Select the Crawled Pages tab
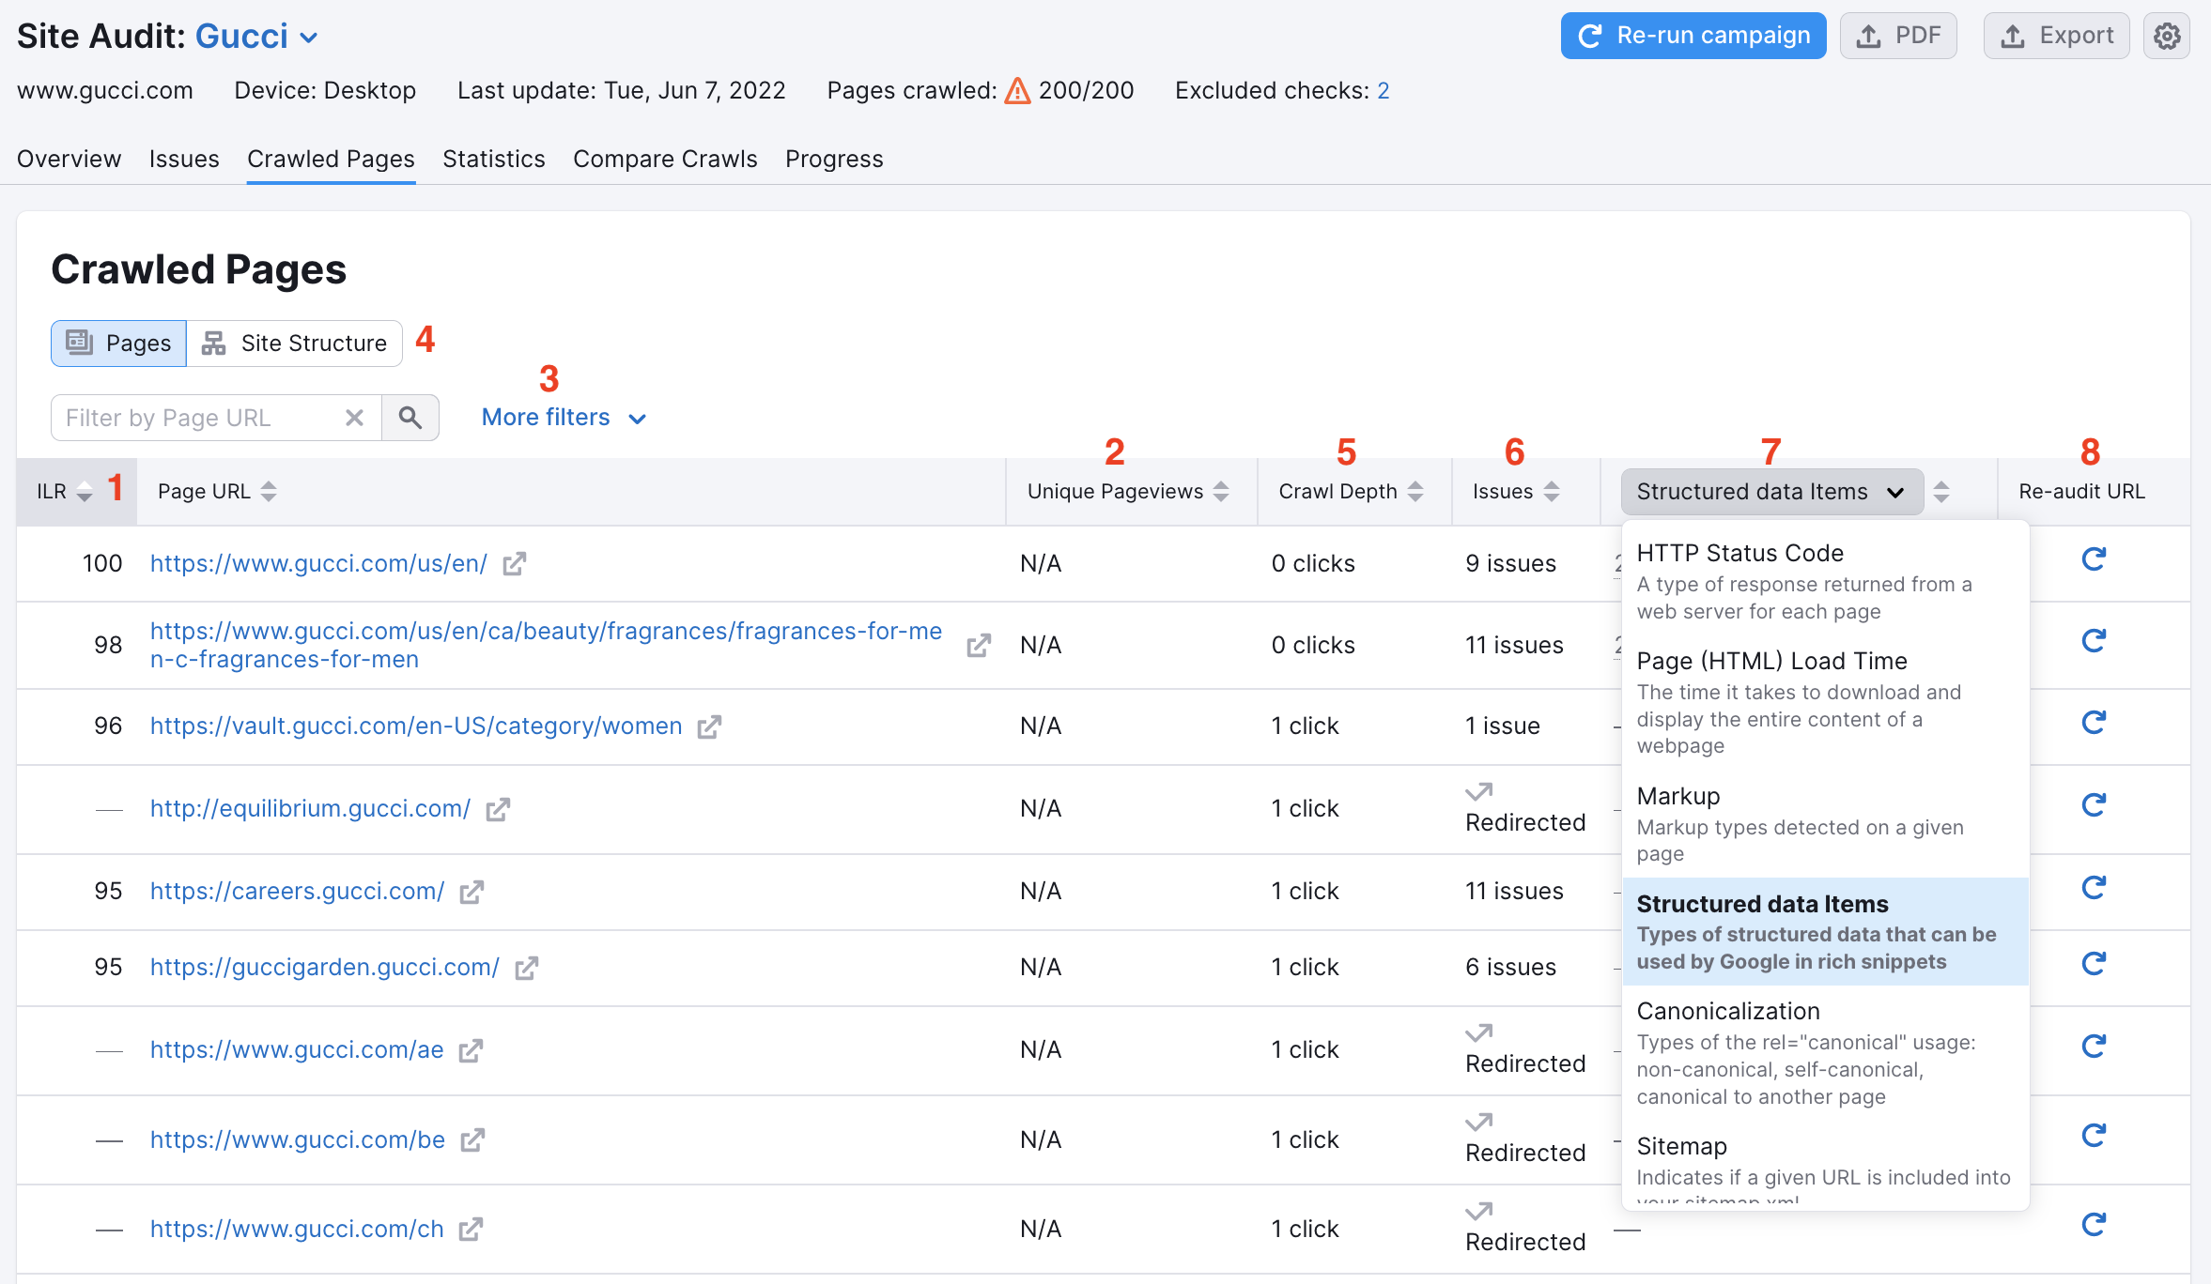The image size is (2211, 1284). tap(331, 159)
